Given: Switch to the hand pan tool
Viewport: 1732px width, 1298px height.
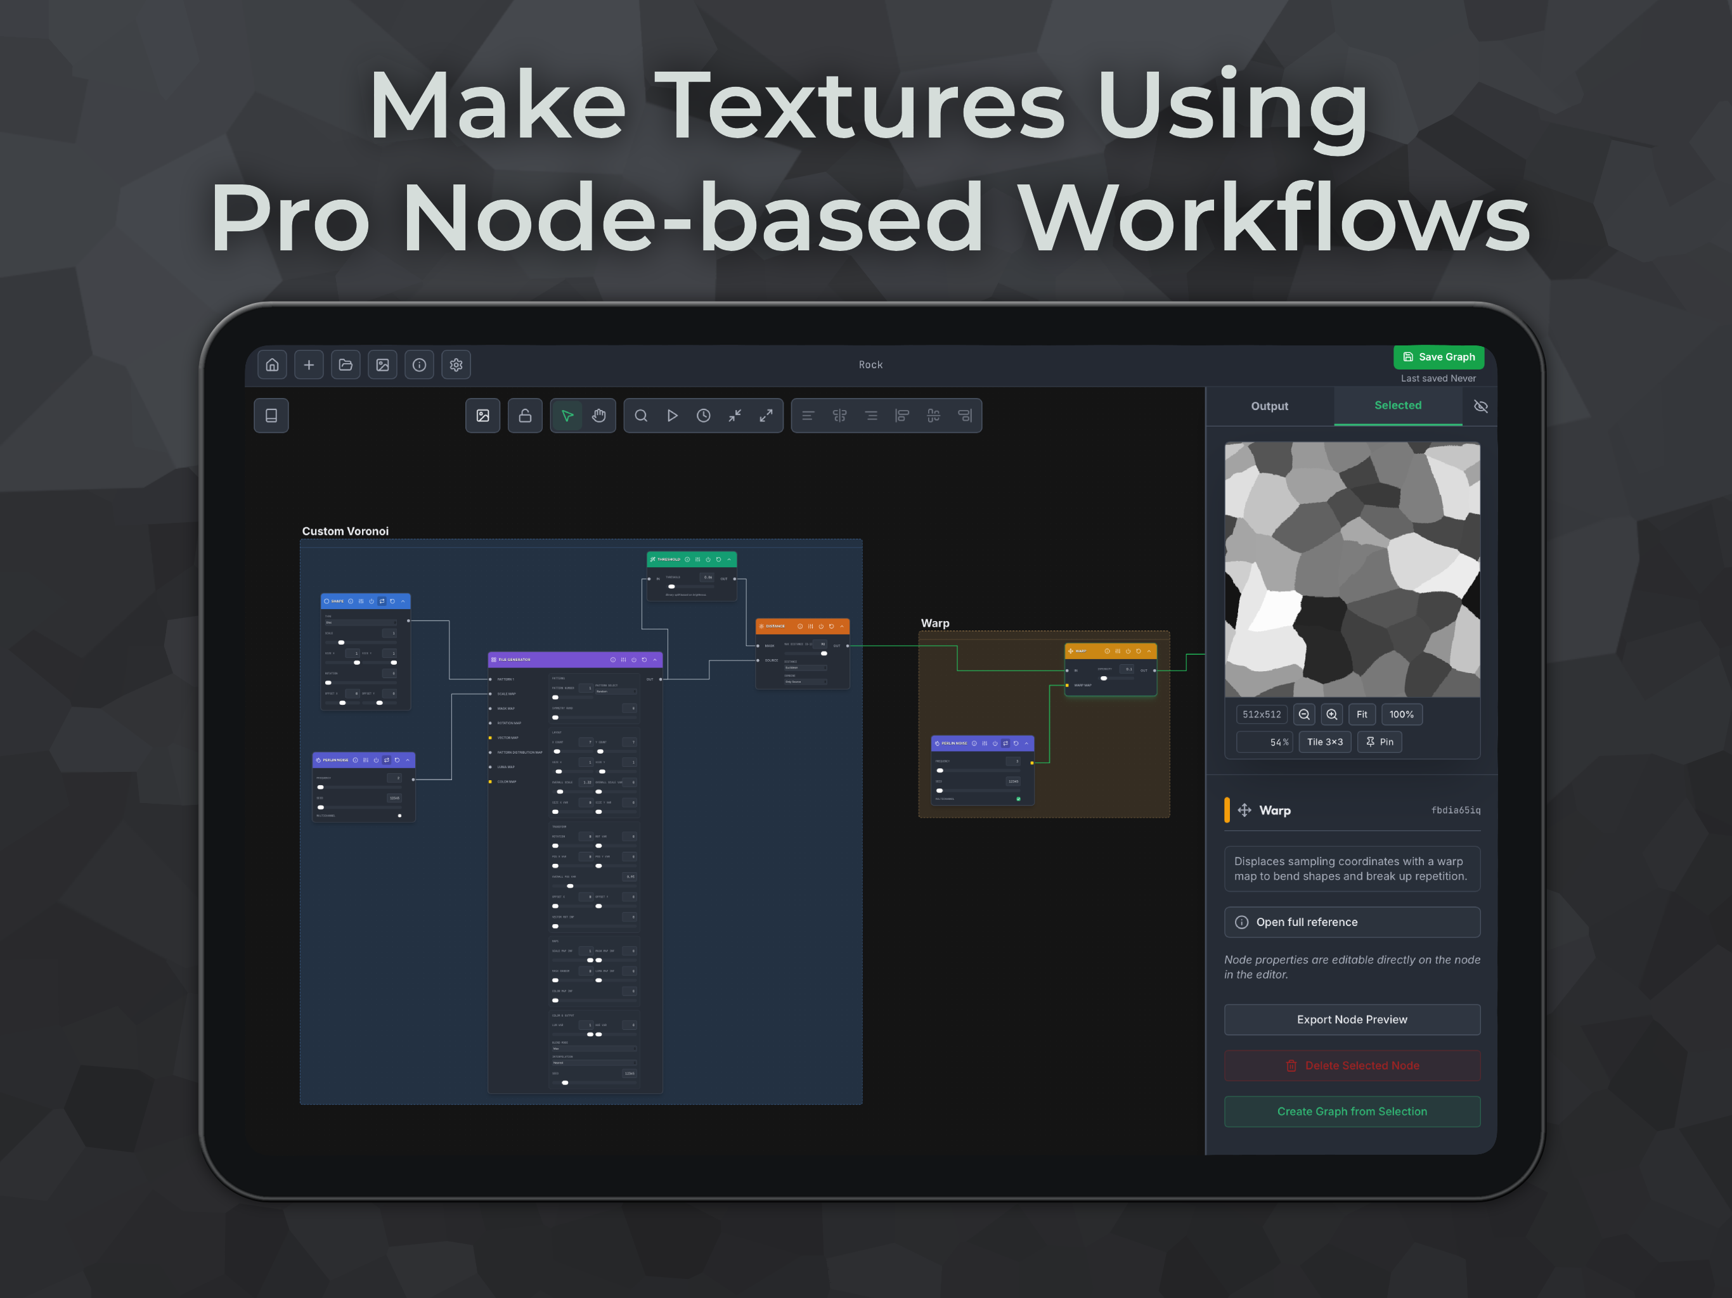Looking at the screenshot, I should 599,416.
